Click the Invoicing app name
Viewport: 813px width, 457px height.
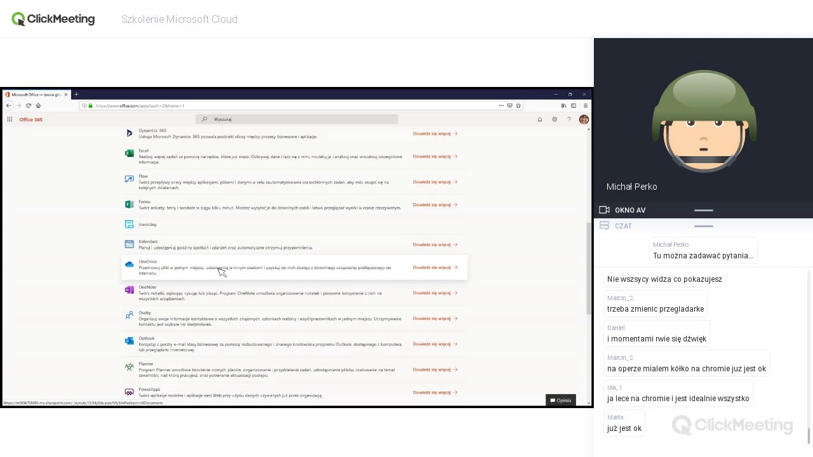pos(147,224)
